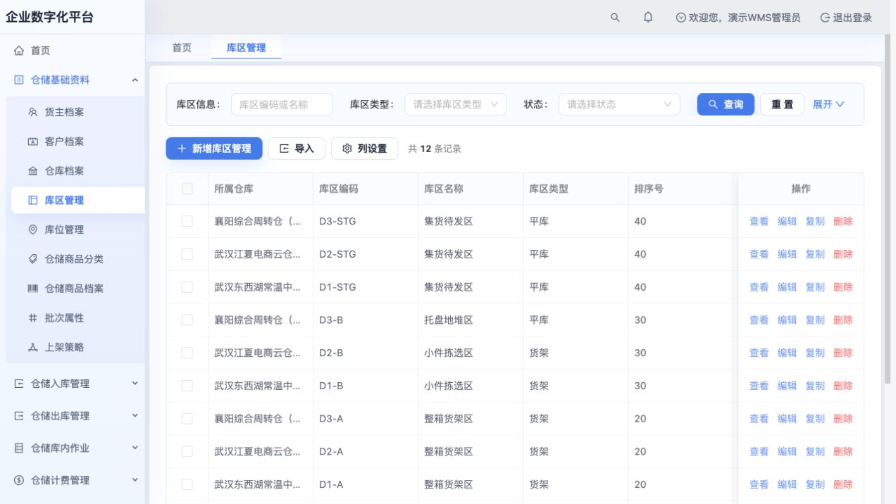Click the 仓储商品档案 barcode icon
Image resolution: width=896 pixels, height=504 pixels.
click(x=32, y=289)
